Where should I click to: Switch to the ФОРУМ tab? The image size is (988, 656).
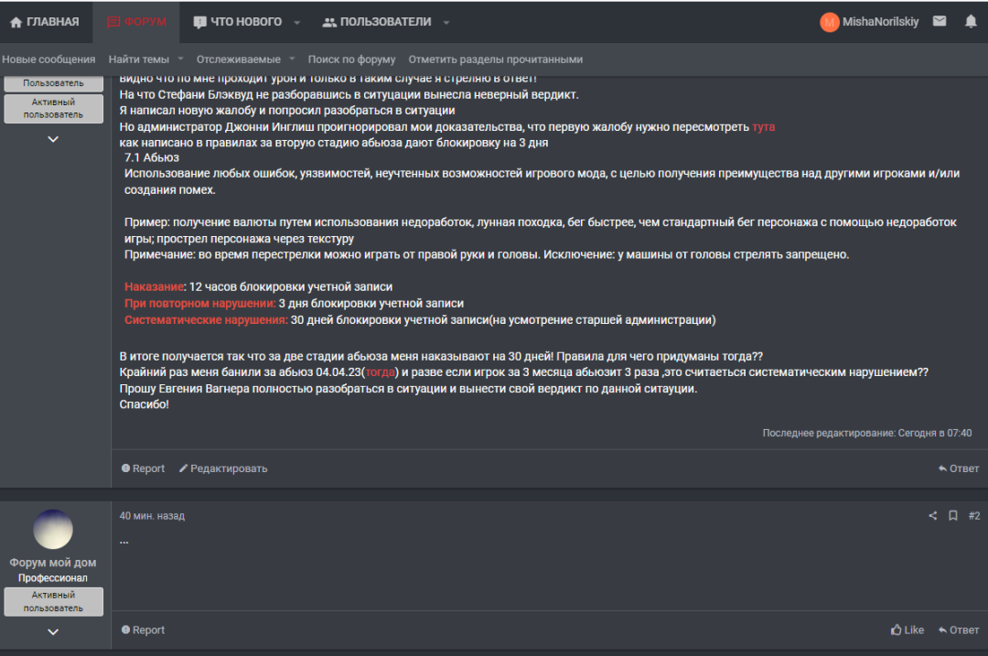click(136, 22)
